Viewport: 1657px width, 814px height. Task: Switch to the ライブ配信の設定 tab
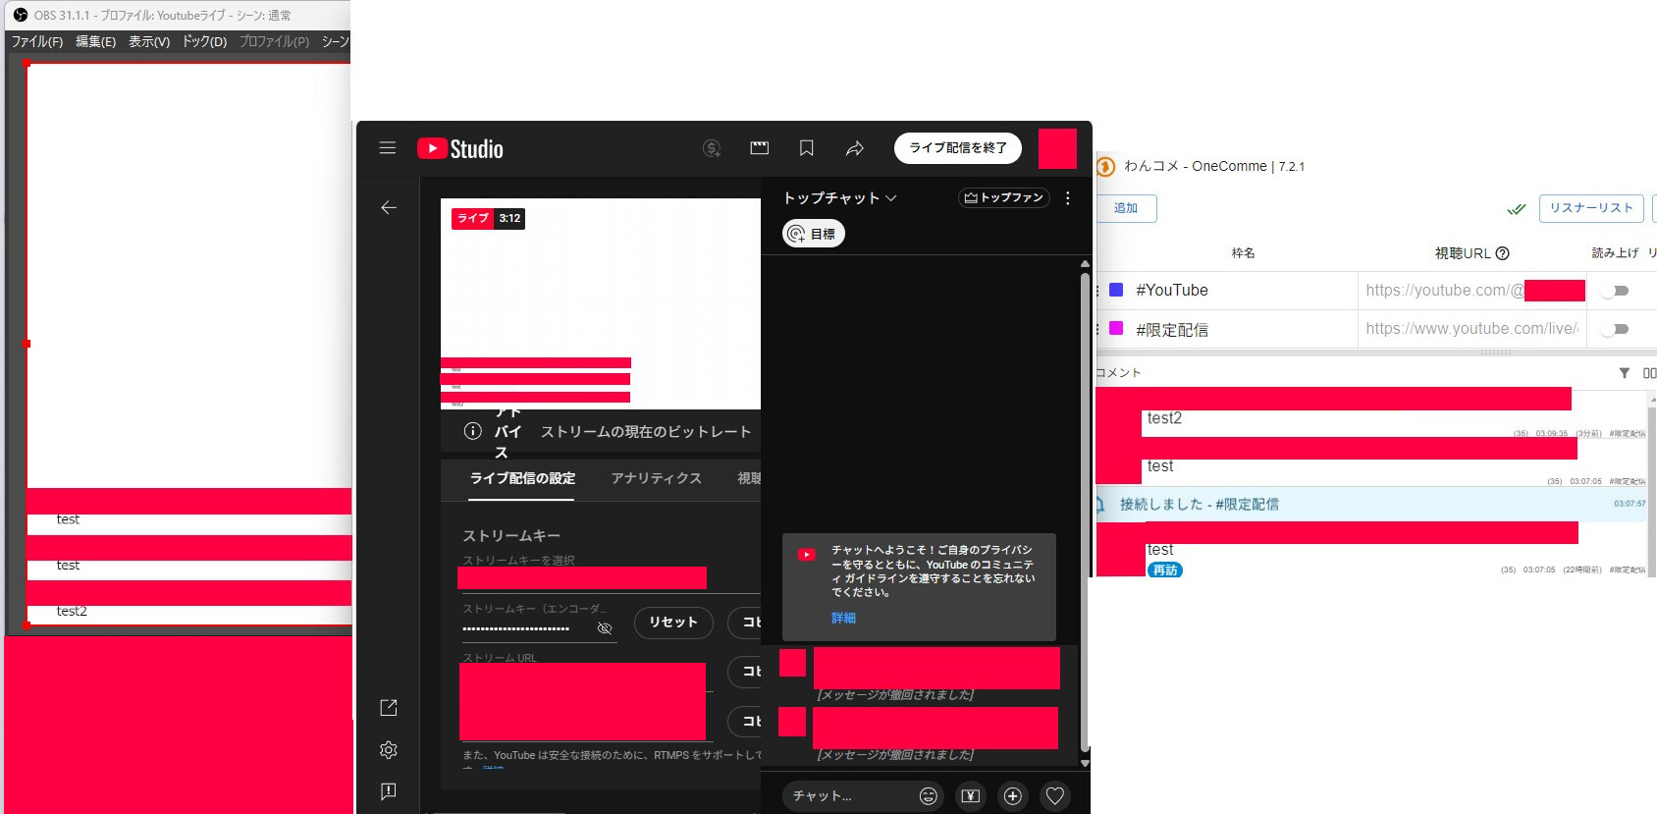click(523, 478)
